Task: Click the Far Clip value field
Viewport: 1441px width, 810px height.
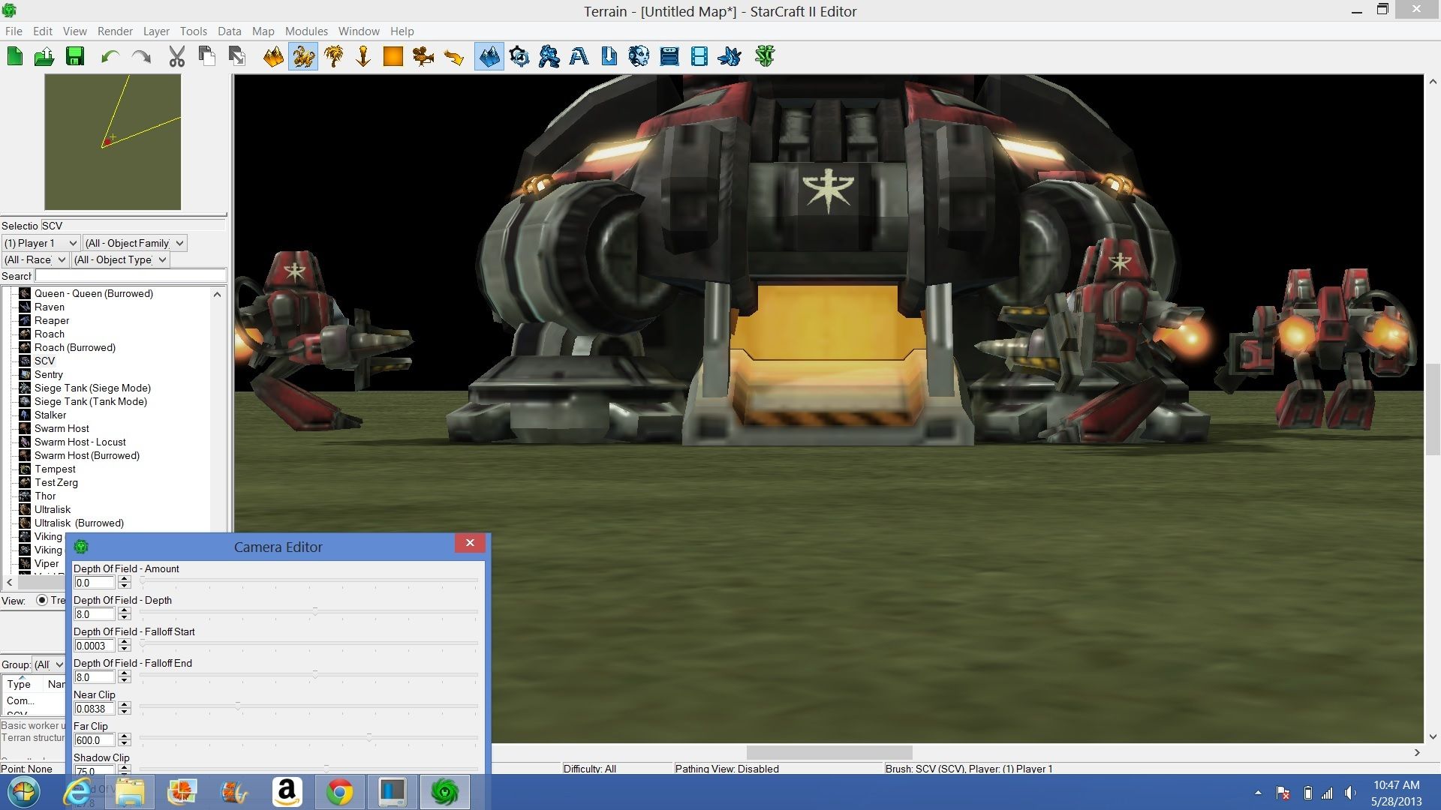Action: tap(95, 740)
